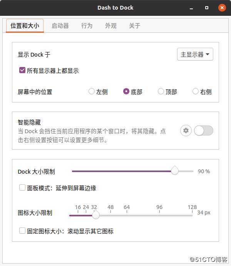
Task: Minimize the Dash to Dock window
Action: point(191,8)
